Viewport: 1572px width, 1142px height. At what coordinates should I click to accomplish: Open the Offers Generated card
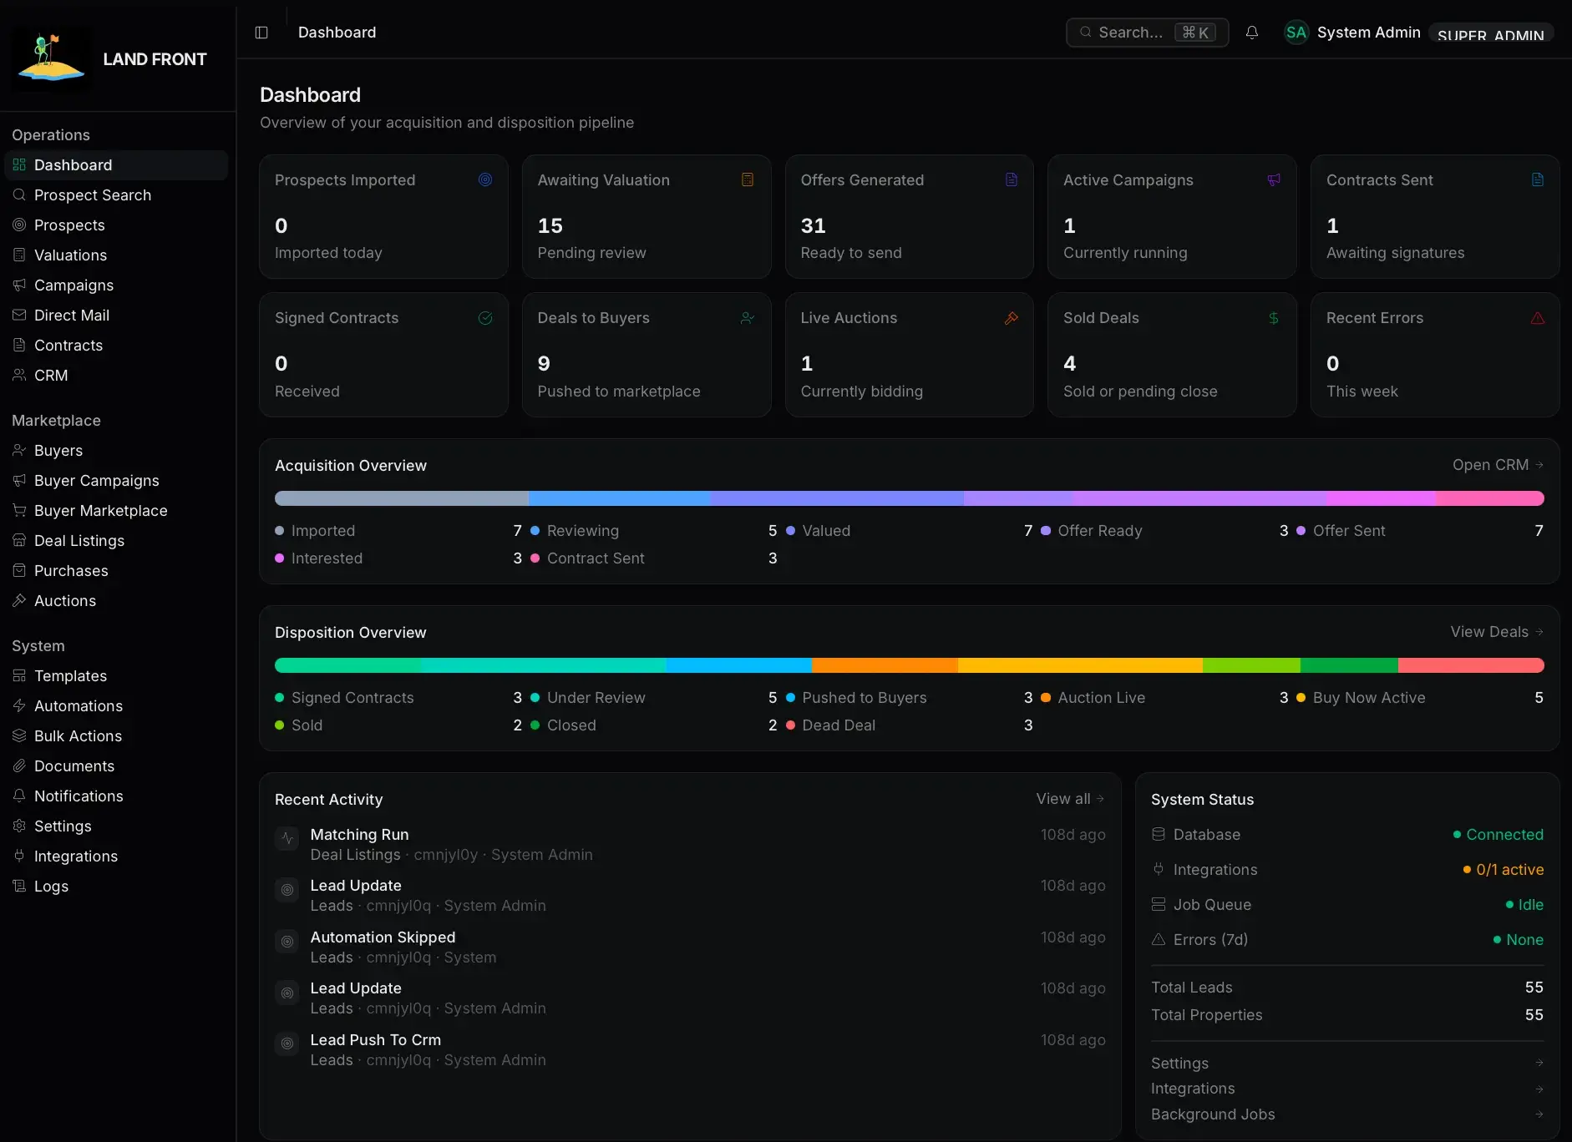click(x=909, y=217)
